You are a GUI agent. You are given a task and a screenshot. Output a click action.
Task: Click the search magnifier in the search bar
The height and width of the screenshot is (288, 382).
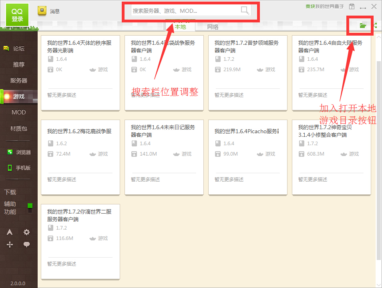point(244,10)
